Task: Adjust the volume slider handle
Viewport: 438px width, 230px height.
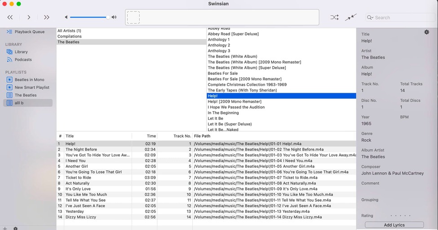Action: [108, 17]
